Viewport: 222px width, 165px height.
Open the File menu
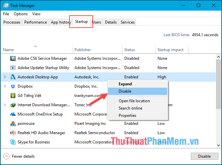pyautogui.click(x=6, y=14)
